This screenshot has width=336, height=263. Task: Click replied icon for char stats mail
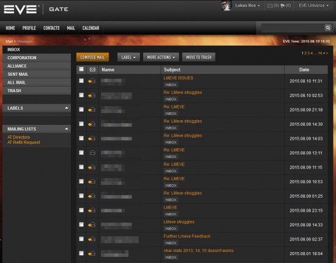92,254
